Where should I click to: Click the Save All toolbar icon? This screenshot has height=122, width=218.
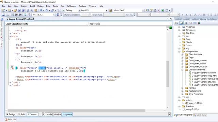pyautogui.click(x=23, y=11)
